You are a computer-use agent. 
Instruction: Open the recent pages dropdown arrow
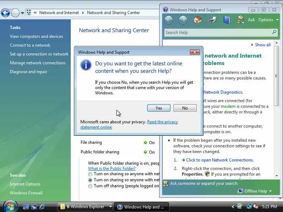click(22, 13)
